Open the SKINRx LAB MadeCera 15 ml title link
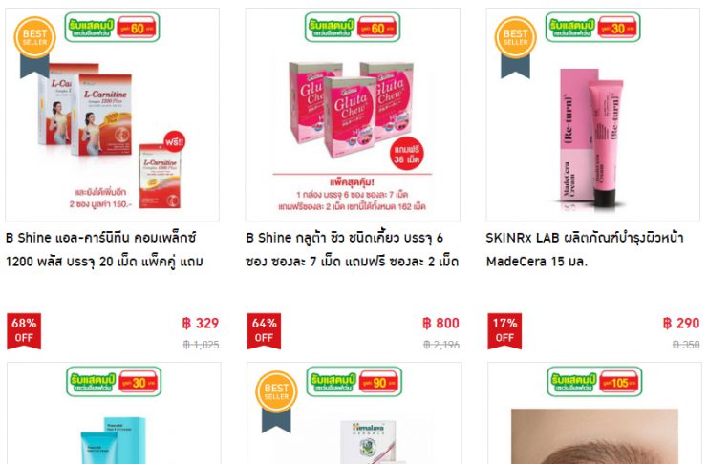708x464 pixels. [585, 249]
